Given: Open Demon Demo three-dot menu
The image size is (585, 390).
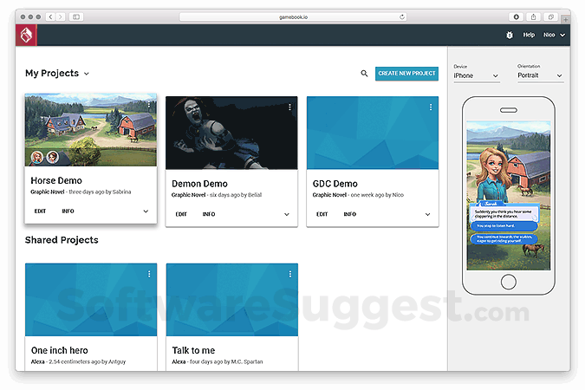Looking at the screenshot, I should coord(289,107).
